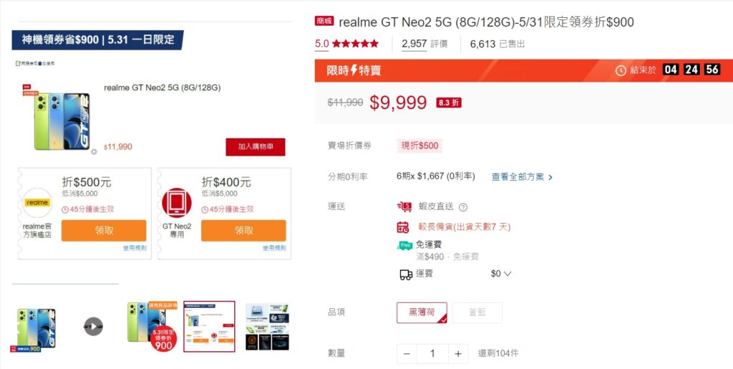
Task: Open 查看全部方案 installment plans
Action: point(522,177)
